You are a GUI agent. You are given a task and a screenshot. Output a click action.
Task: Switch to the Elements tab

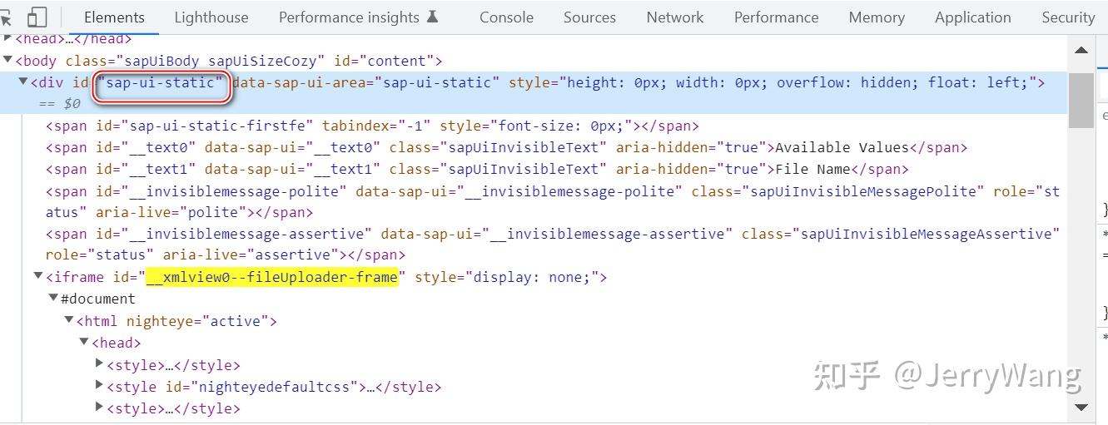114,17
